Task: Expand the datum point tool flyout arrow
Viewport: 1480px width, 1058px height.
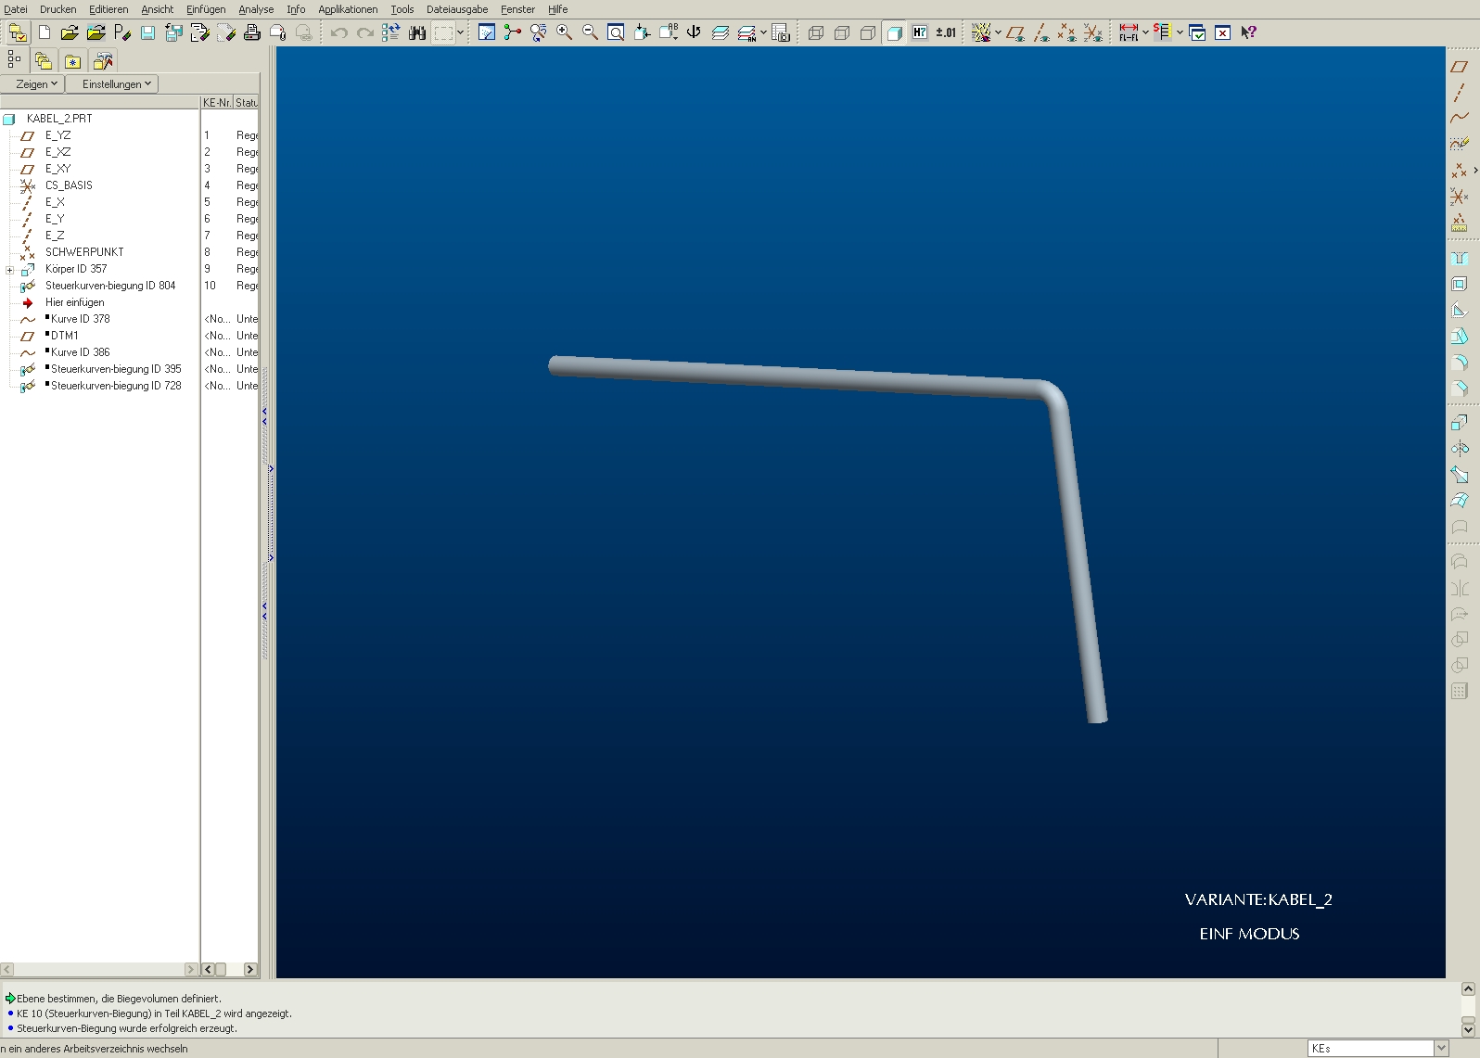Action: click(1475, 171)
